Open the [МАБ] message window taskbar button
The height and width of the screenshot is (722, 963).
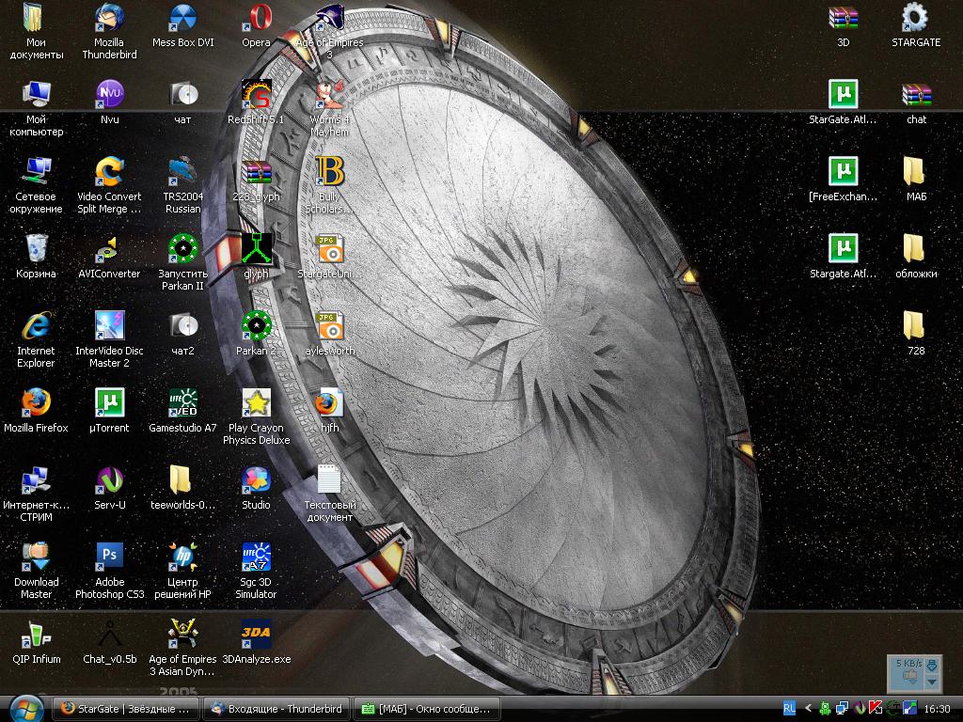click(425, 708)
